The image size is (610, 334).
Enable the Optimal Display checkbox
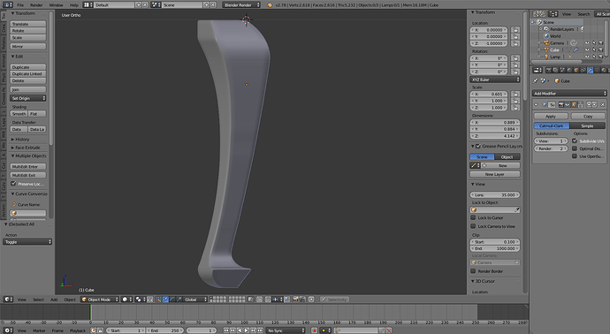(575, 148)
